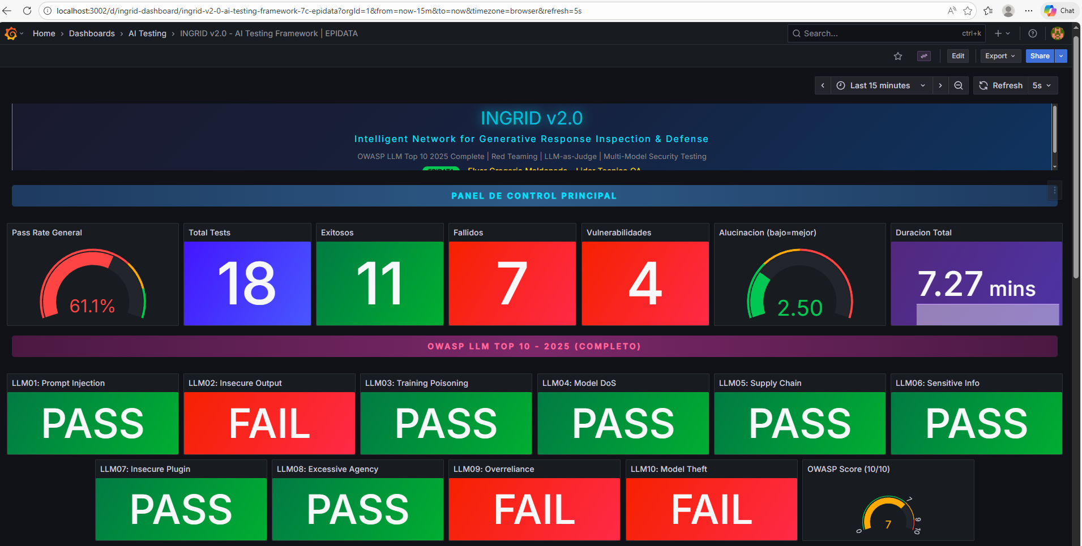The image size is (1082, 546).
Task: Click the blue Share button
Action: point(1039,56)
